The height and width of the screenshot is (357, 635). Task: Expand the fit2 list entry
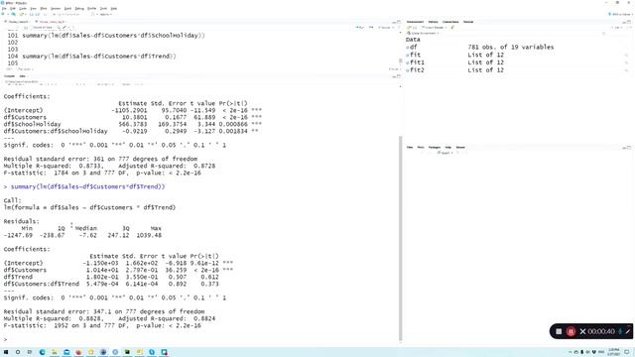(408, 70)
